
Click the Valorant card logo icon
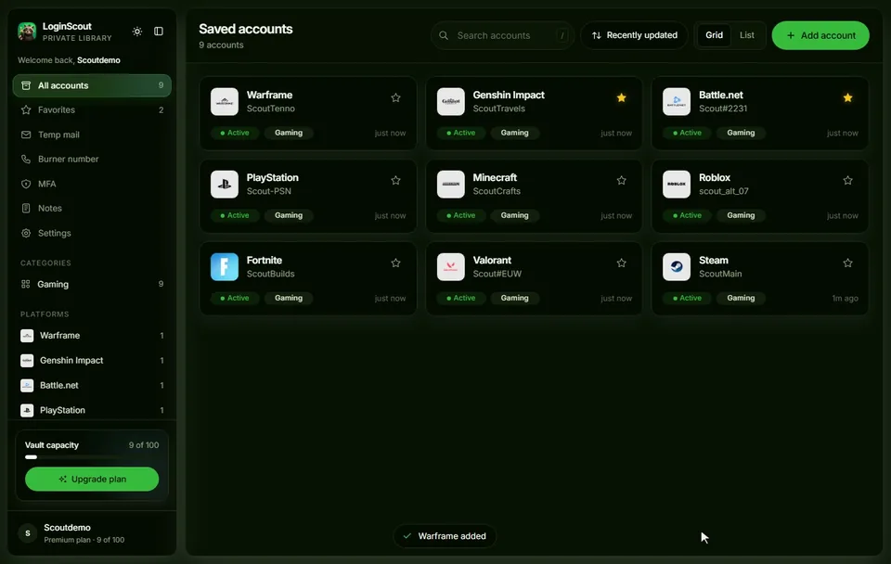(x=451, y=267)
